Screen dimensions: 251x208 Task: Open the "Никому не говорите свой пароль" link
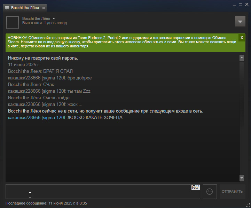[43, 58]
